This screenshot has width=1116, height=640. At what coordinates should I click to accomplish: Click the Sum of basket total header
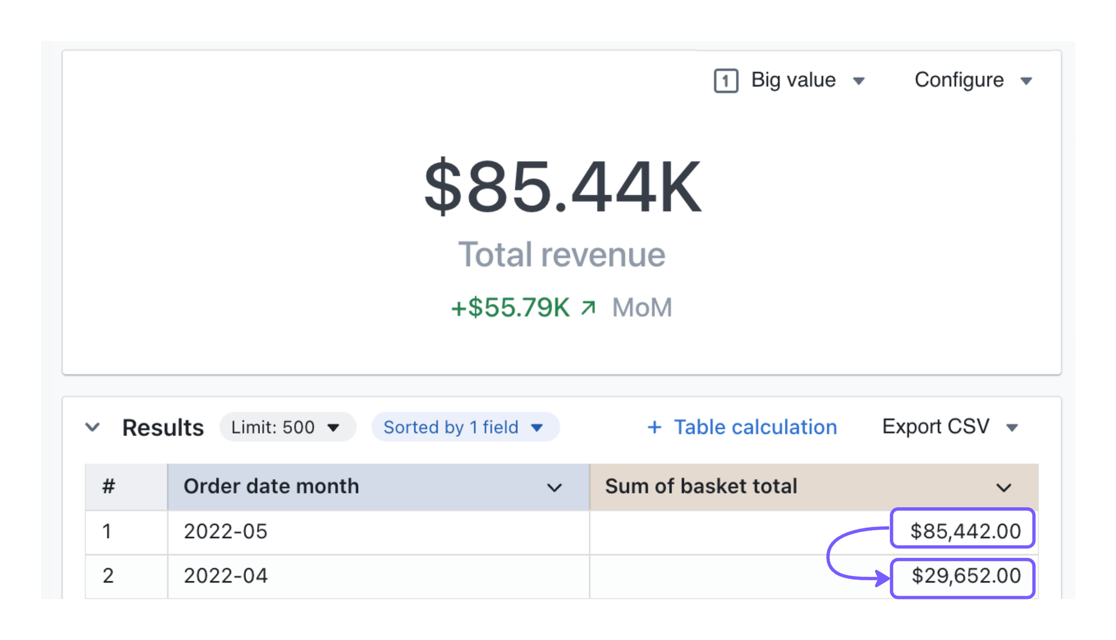(x=701, y=487)
